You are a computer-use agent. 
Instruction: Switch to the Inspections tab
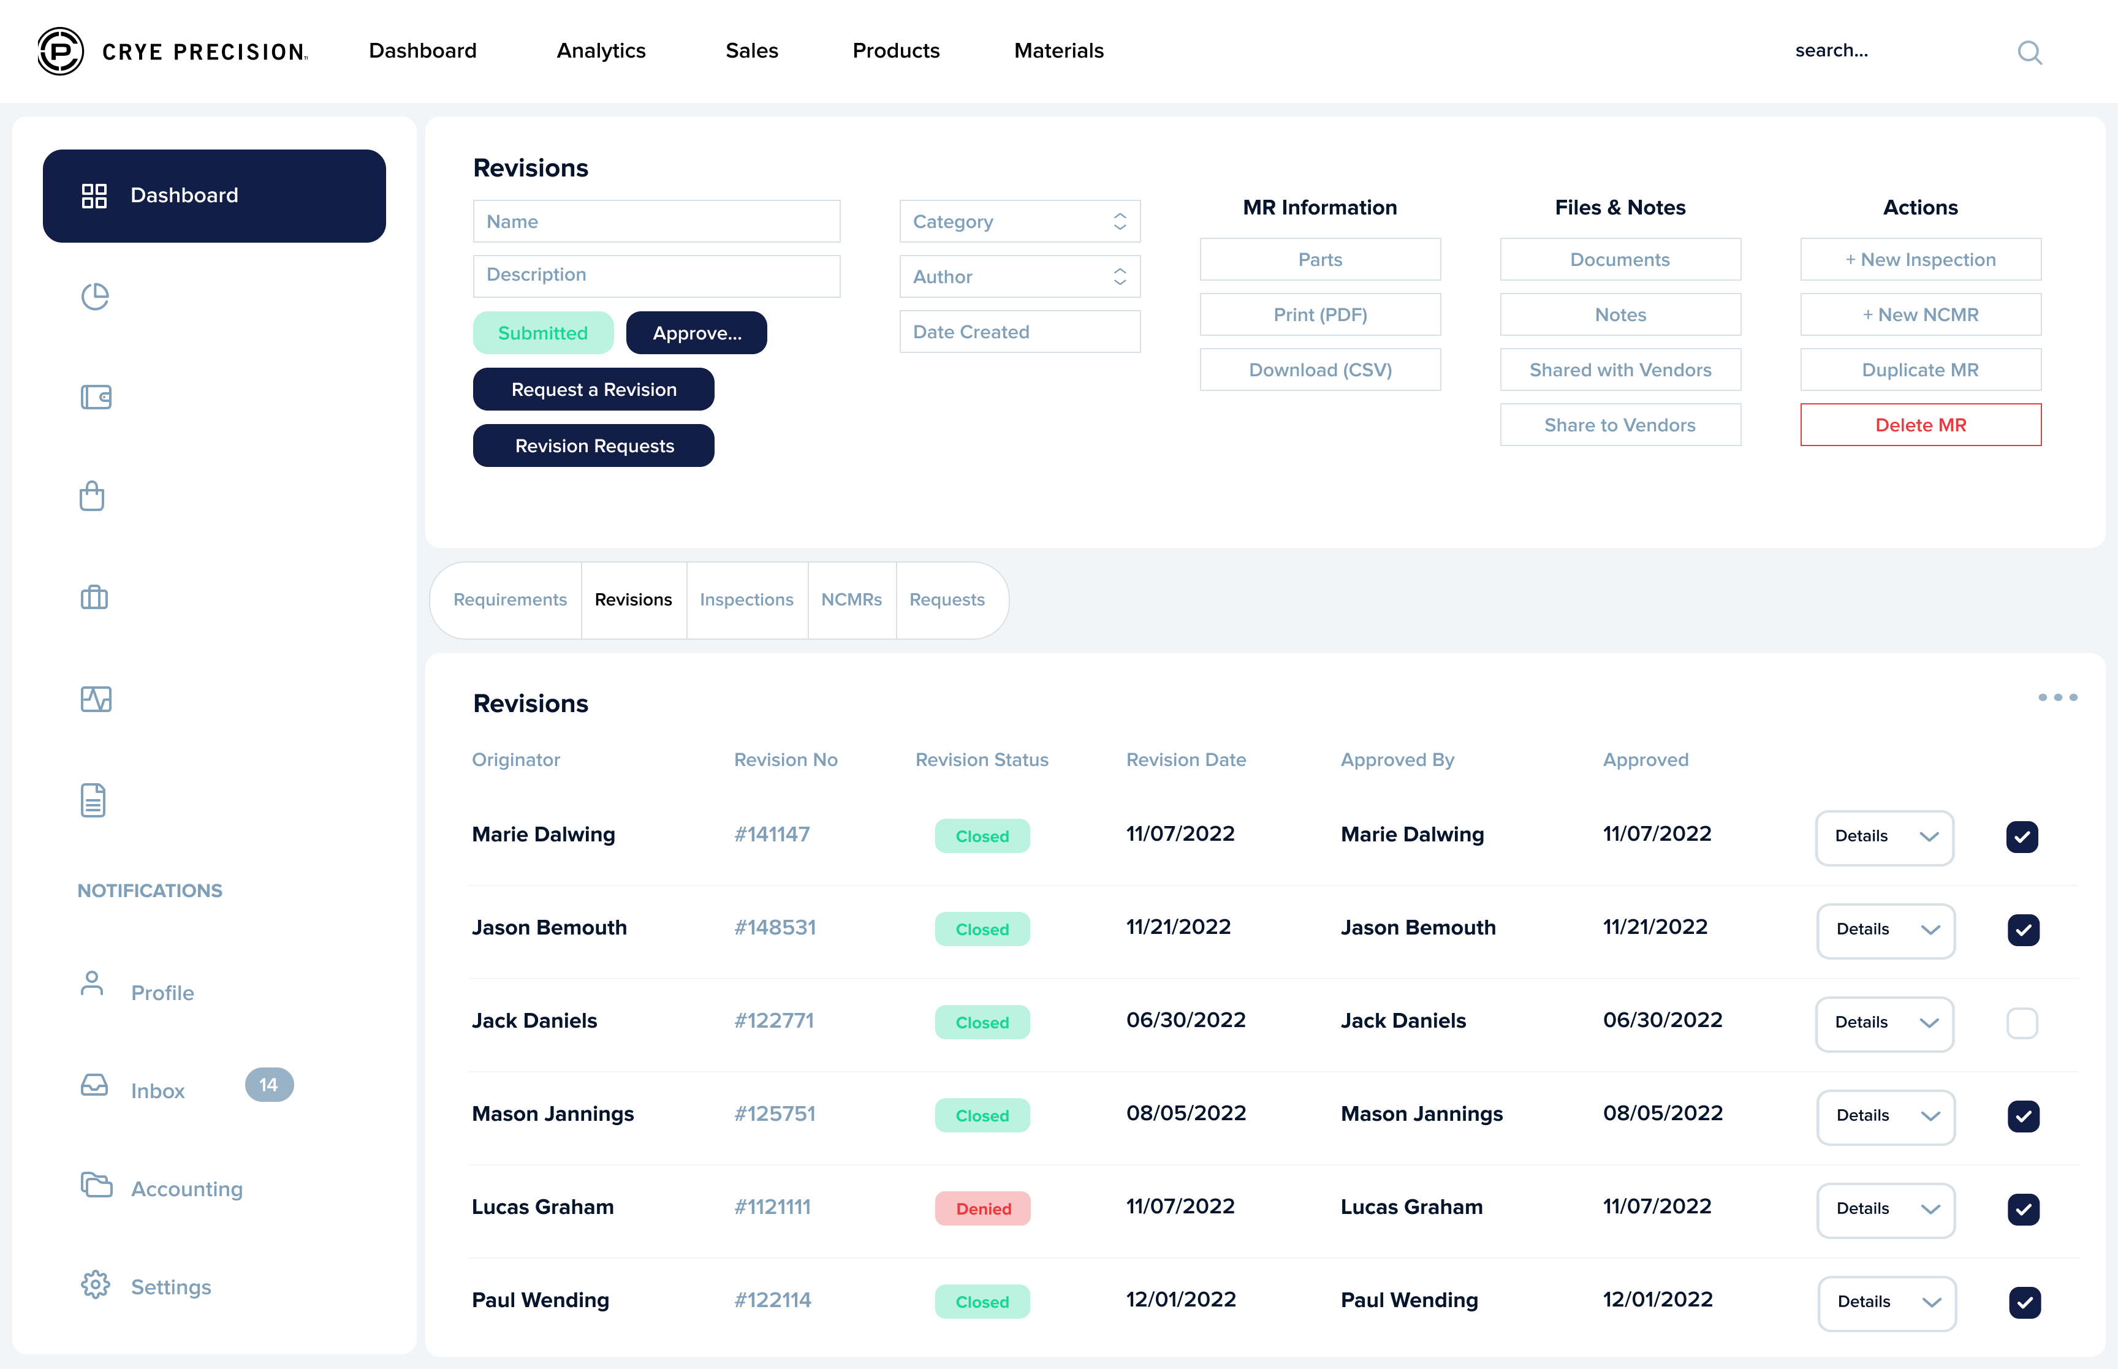click(746, 600)
